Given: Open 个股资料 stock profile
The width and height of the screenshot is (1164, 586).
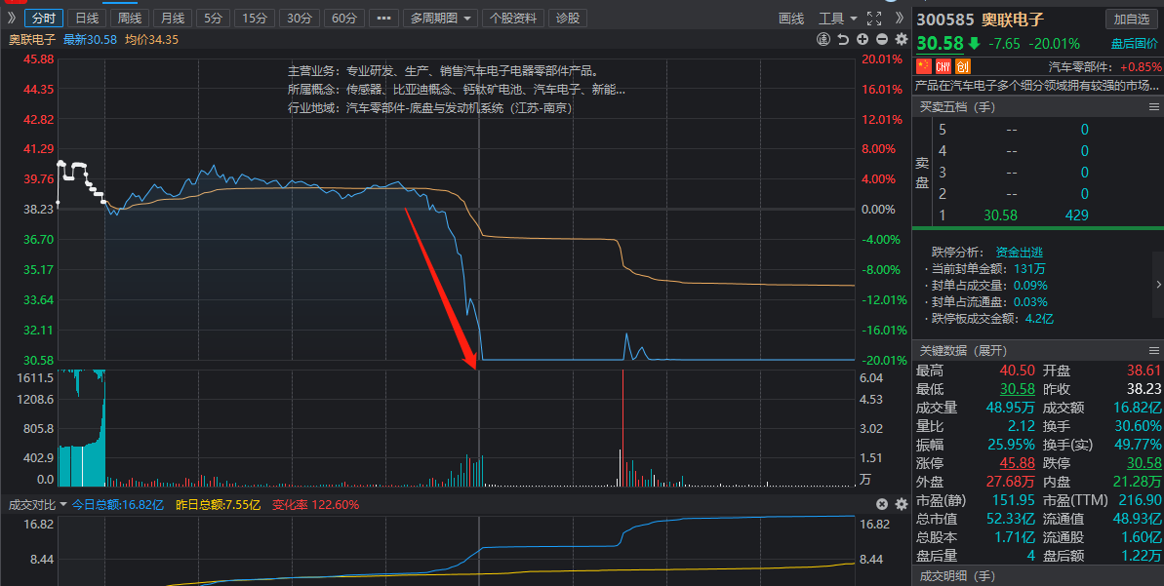Looking at the screenshot, I should [x=513, y=18].
